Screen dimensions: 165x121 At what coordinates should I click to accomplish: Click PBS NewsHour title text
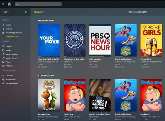(x=96, y=59)
